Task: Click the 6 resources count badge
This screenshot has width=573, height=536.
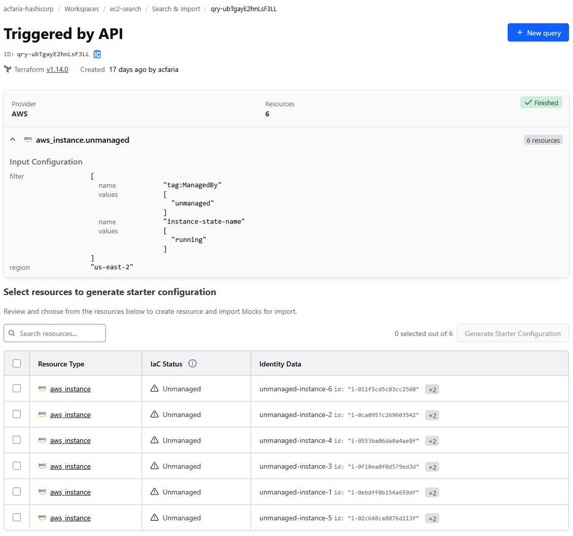Action: pos(543,140)
